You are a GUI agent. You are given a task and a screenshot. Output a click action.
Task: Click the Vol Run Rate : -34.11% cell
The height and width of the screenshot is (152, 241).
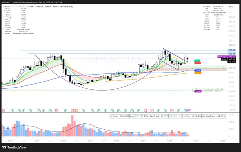[214, 116]
